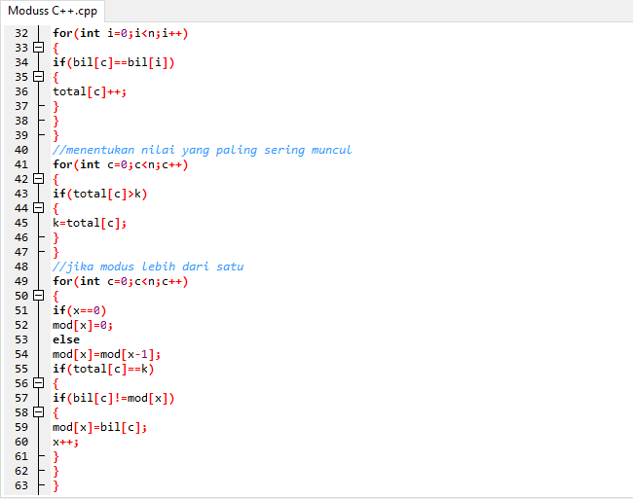
Task: Collapse the block starting at line 56
Action: [x=38, y=383]
